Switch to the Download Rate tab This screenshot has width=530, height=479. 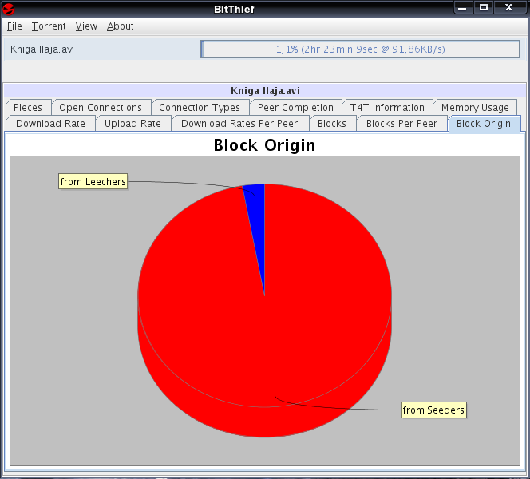51,124
